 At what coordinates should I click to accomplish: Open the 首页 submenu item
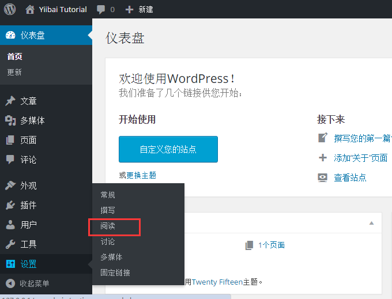click(14, 56)
